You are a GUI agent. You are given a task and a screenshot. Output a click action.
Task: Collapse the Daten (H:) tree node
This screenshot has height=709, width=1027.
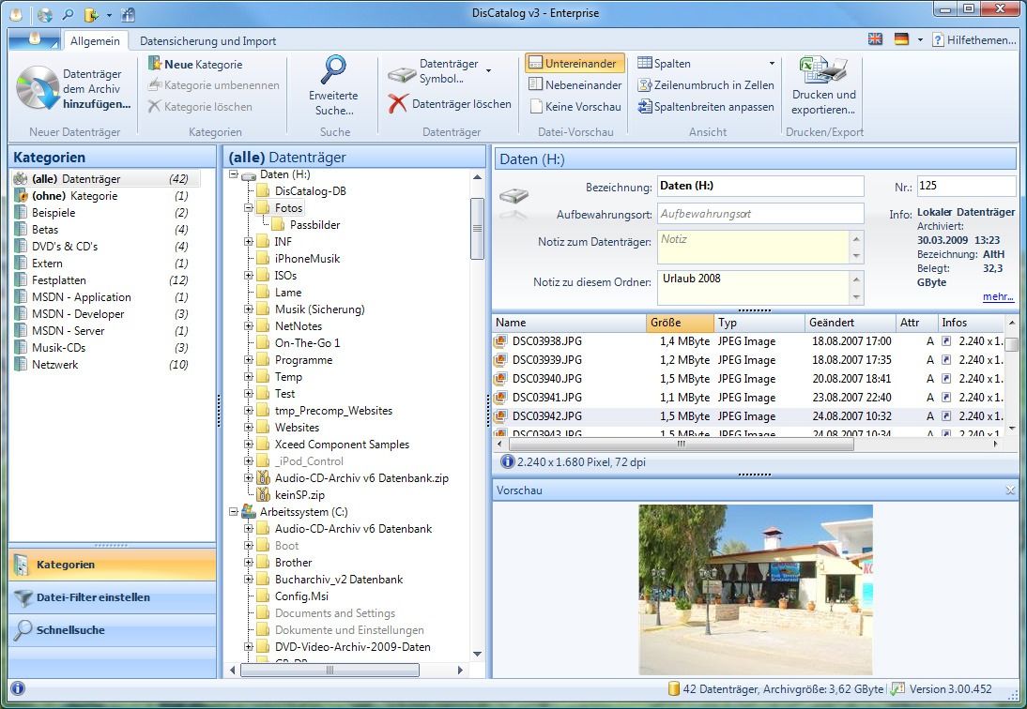point(234,174)
